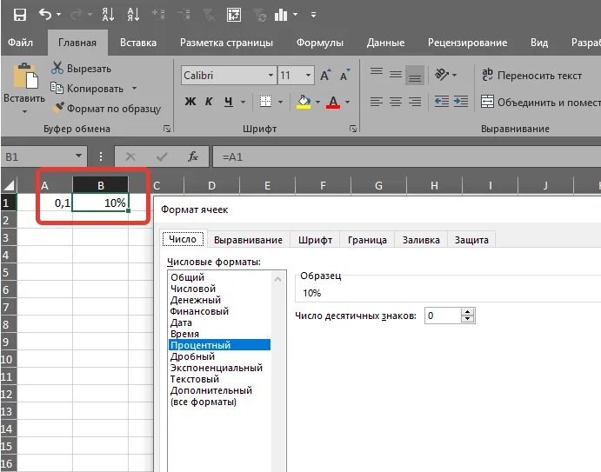The height and width of the screenshot is (472, 601).
Task: Increase decimal places with spinner up arrow
Action: [467, 312]
